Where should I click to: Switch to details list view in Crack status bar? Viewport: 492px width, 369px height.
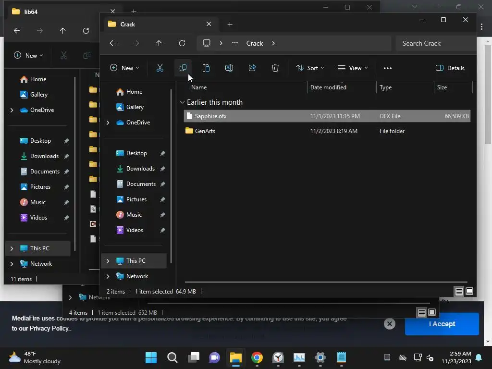[459, 292]
